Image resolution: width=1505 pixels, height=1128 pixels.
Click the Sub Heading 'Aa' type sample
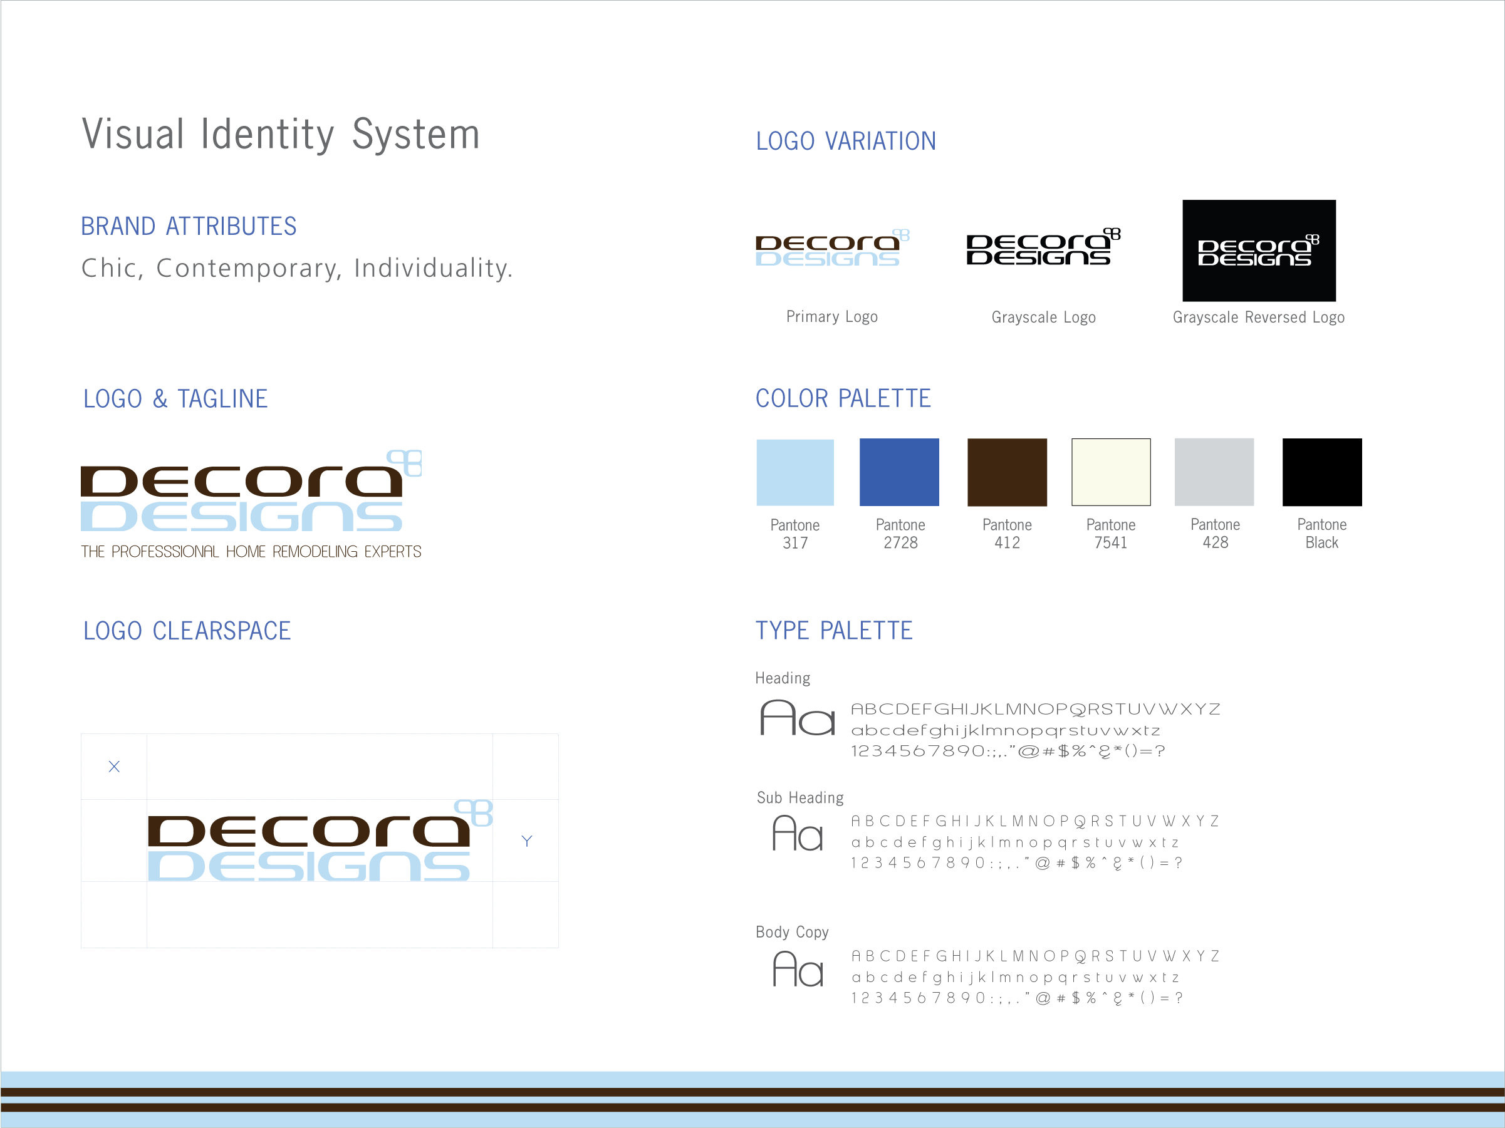pos(798,834)
